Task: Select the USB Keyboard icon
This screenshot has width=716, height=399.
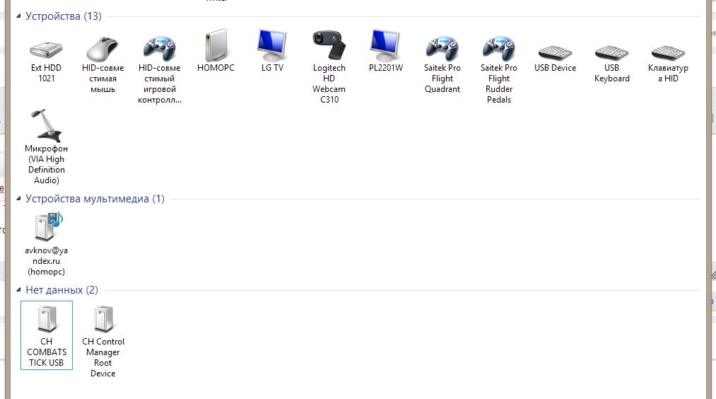Action: (611, 52)
